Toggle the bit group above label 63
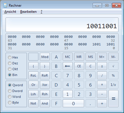The width and height of the screenshot is (124, 113). [12, 37]
